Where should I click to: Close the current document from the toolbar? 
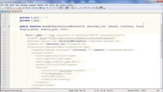click(14, 8)
